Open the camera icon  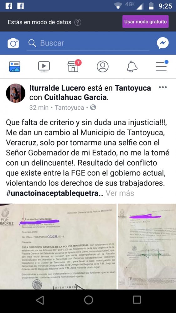click(13, 43)
